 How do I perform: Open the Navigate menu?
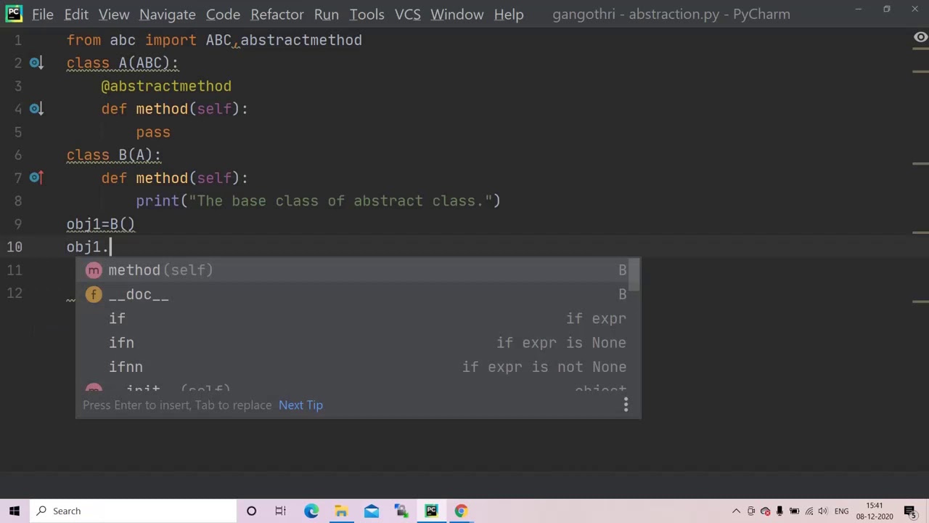click(x=168, y=14)
